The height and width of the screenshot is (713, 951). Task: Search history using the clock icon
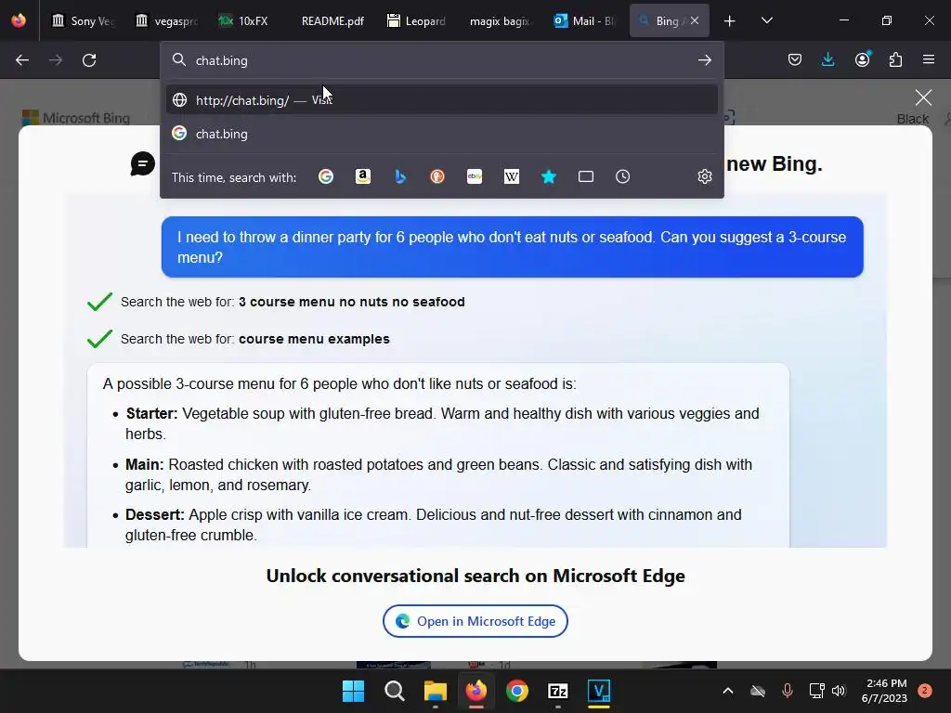[623, 176]
